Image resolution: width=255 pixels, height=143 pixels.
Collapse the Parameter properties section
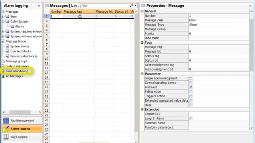[x=142, y=74]
